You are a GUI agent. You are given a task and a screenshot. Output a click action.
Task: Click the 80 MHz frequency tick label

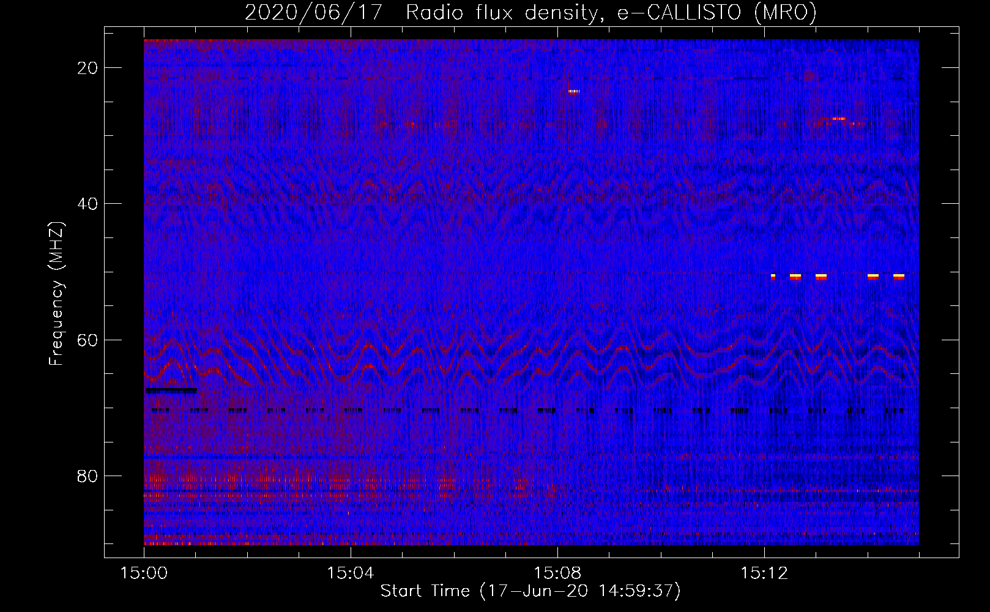pyautogui.click(x=88, y=476)
